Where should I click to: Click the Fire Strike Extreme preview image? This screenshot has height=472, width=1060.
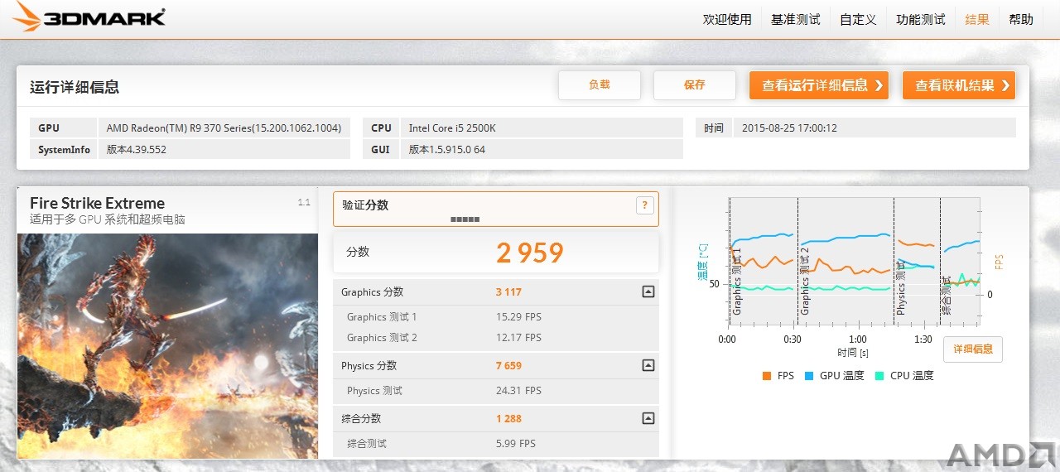167,346
